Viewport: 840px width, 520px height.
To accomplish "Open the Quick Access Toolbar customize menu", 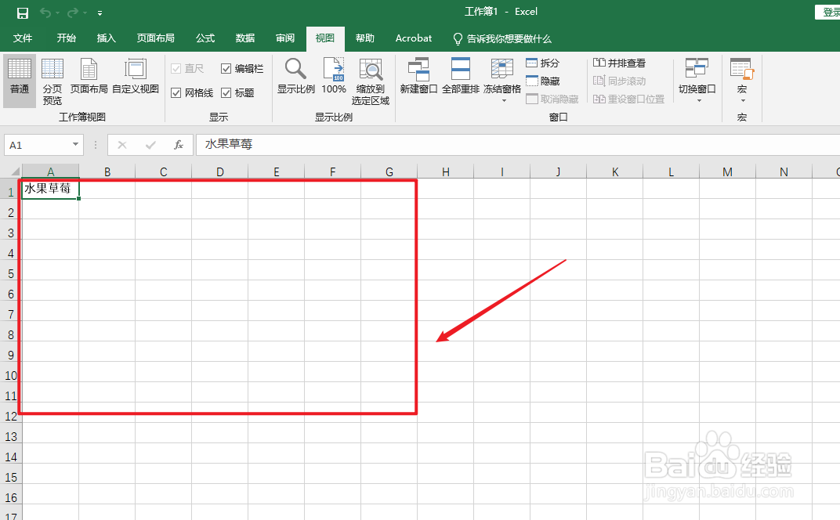I will pyautogui.click(x=100, y=13).
